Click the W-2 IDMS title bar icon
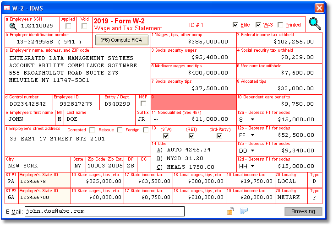This screenshot has height=226, width=333. [x=7, y=7]
